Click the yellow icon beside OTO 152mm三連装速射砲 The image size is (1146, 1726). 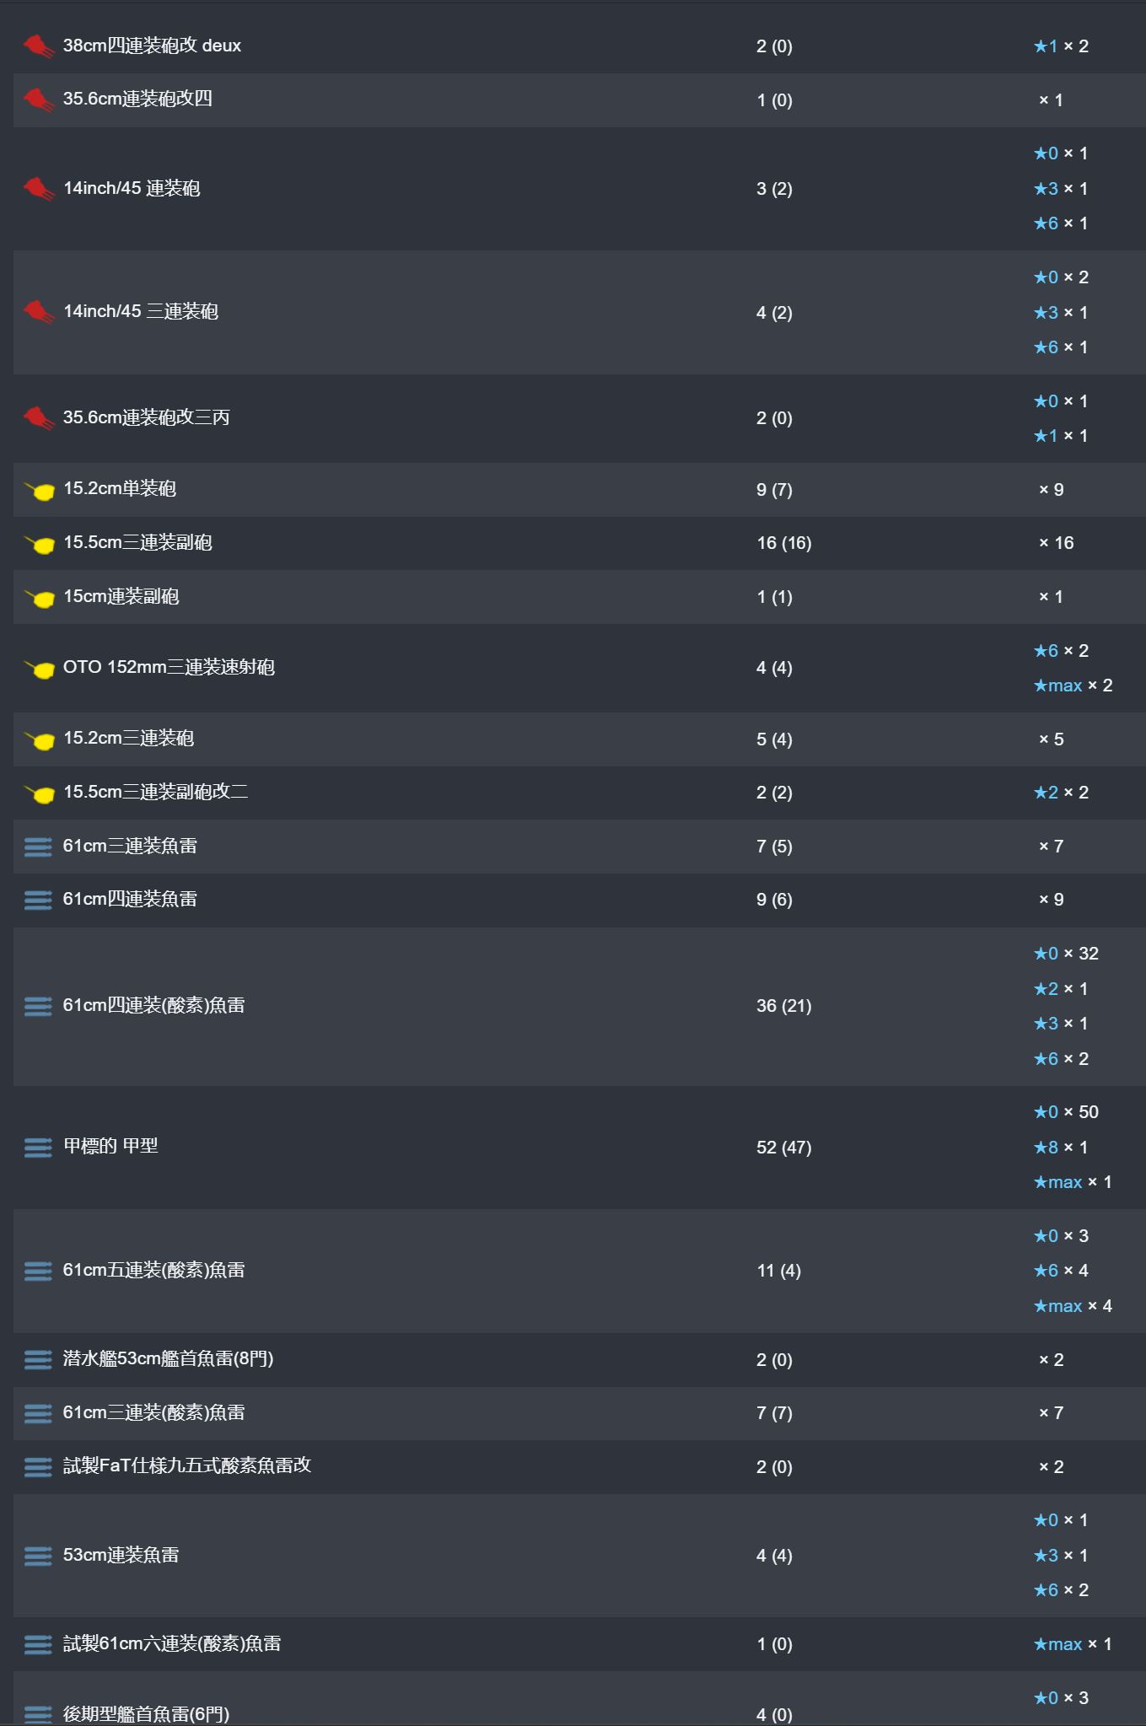point(40,669)
